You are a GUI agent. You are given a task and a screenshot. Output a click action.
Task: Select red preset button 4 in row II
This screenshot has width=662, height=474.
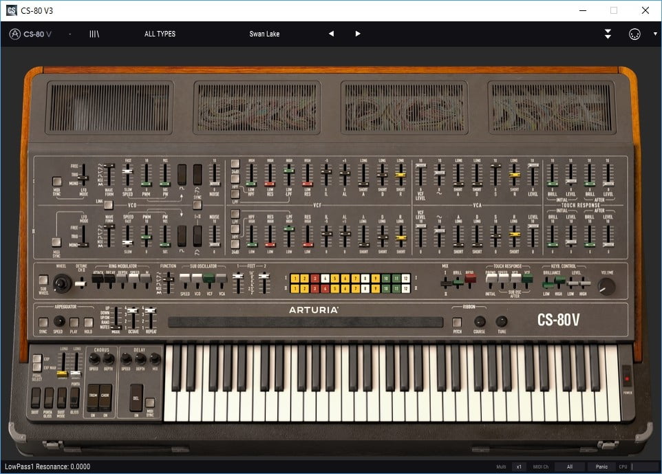coord(325,289)
